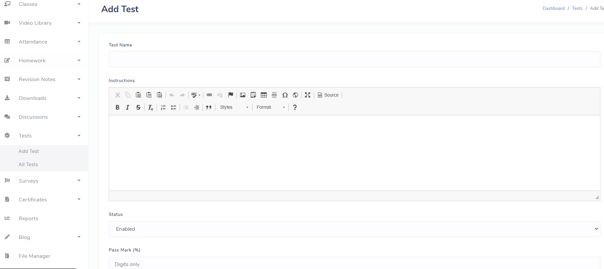Open All Tests from sidebar

(x=28, y=164)
